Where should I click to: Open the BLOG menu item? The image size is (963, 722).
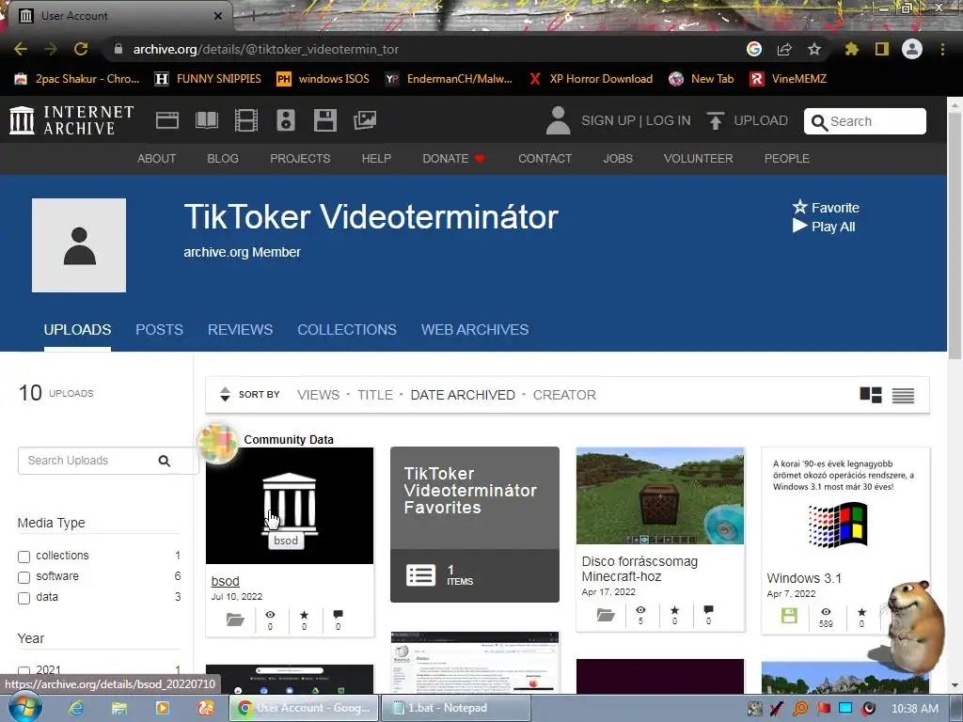pos(223,158)
